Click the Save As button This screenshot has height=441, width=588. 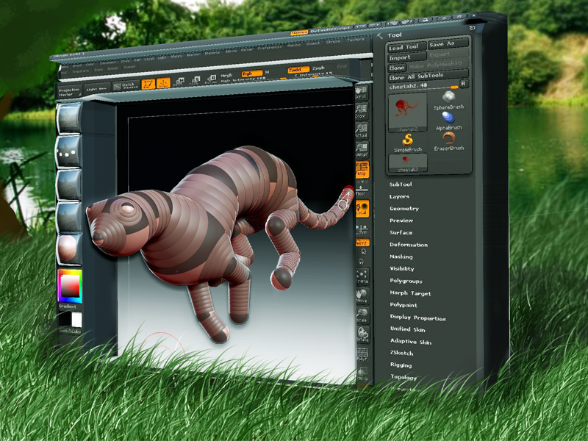pyautogui.click(x=448, y=43)
